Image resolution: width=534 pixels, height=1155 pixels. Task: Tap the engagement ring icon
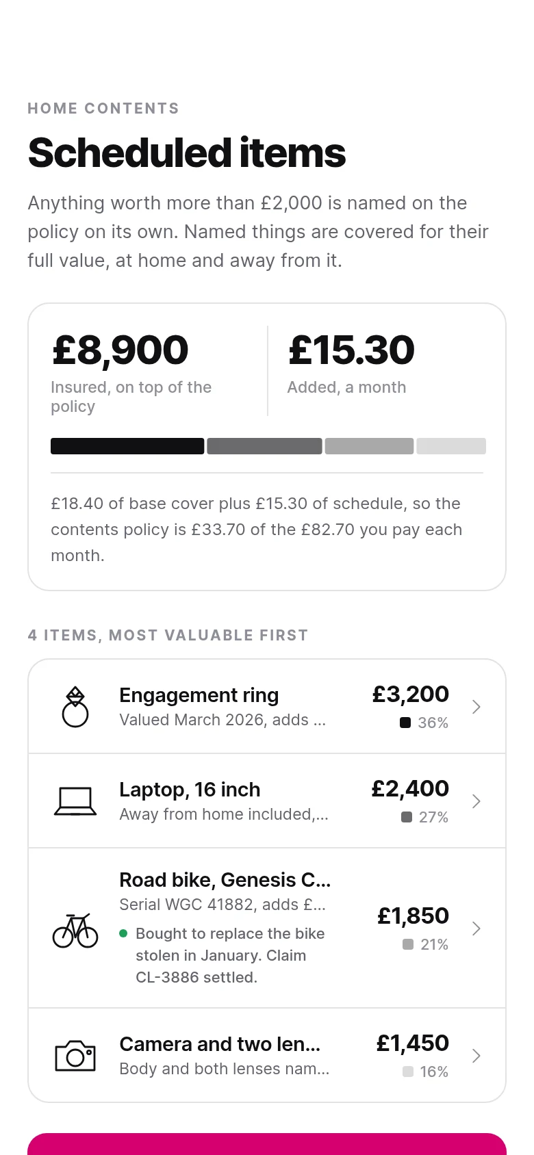75,707
